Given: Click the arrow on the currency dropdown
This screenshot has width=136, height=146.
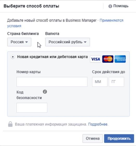Looking at the screenshot, I should click(x=85, y=42).
